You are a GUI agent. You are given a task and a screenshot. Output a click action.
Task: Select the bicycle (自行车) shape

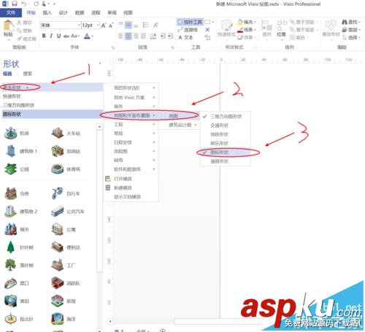tap(66, 193)
